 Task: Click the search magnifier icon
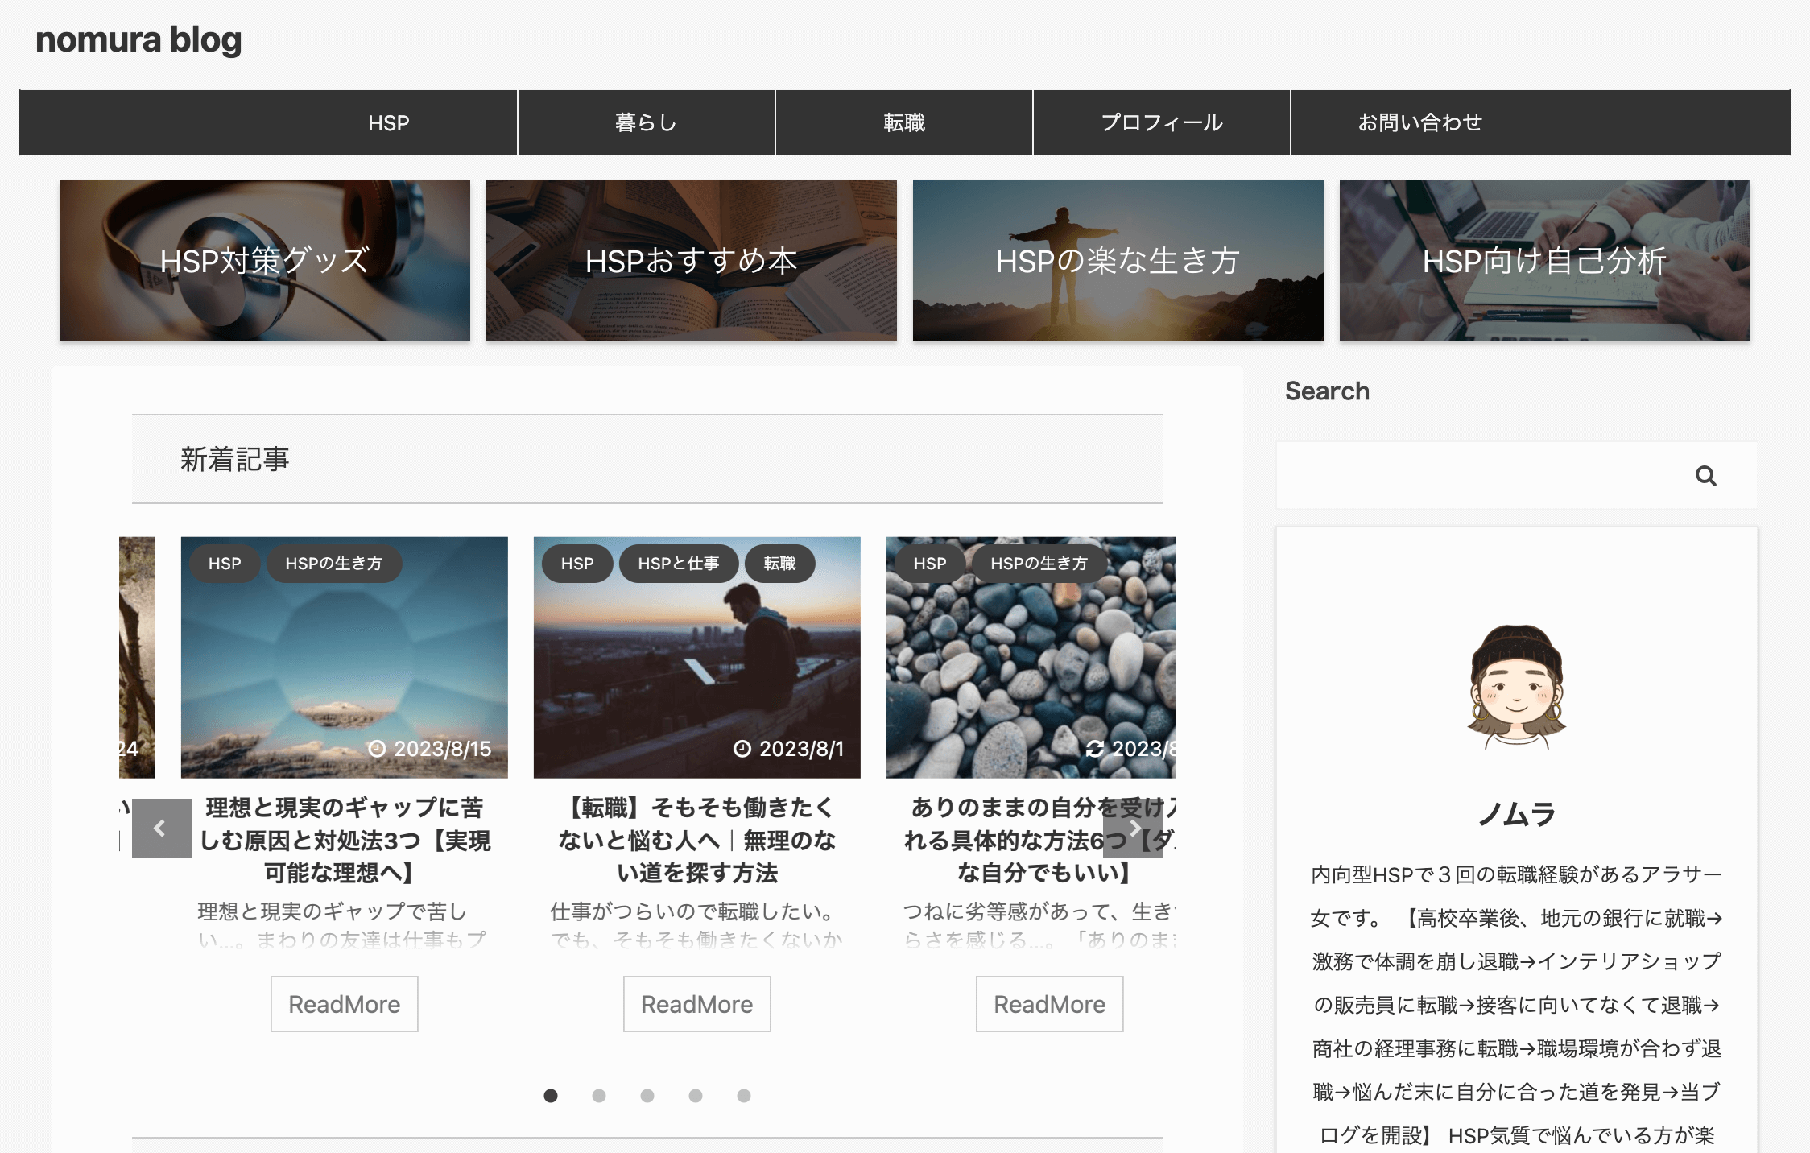(x=1705, y=476)
